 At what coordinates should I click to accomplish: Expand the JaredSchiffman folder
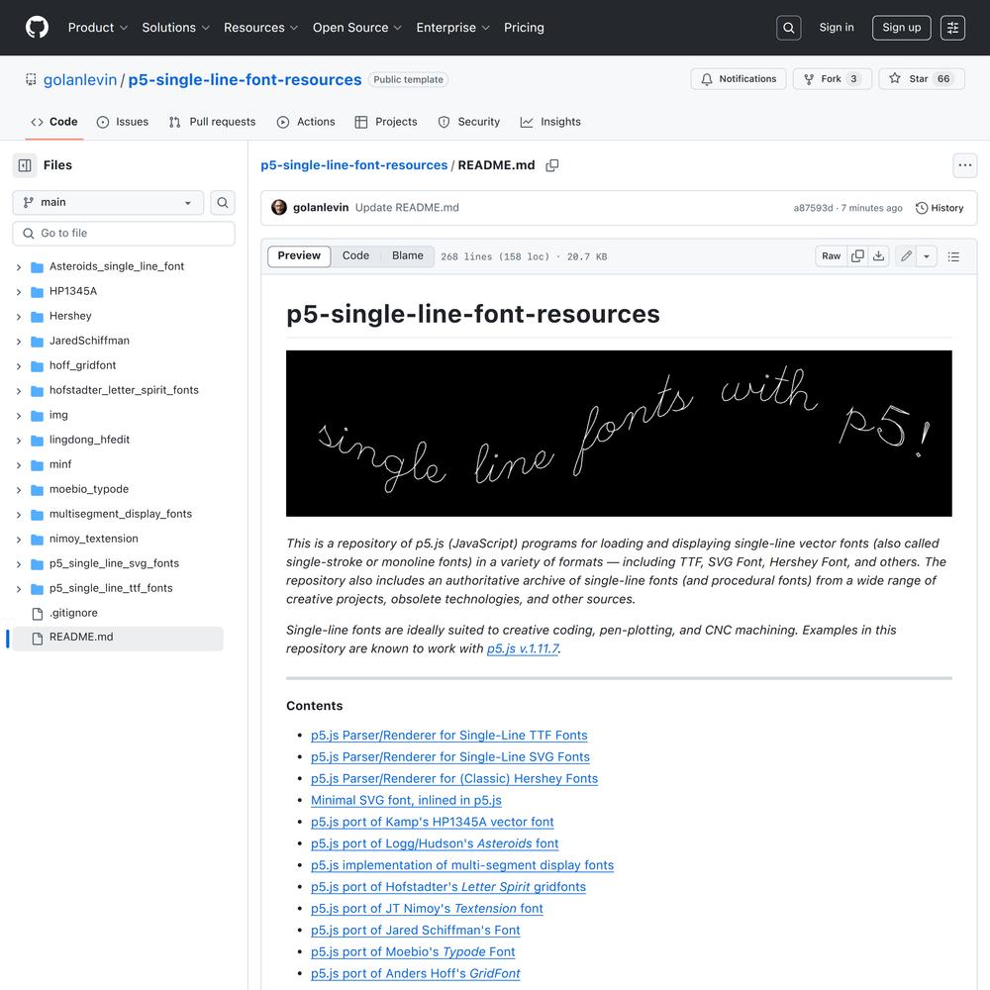[x=19, y=341]
